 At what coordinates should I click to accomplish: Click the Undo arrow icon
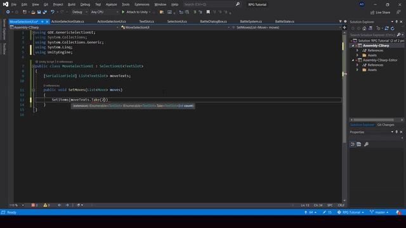tap(53, 12)
